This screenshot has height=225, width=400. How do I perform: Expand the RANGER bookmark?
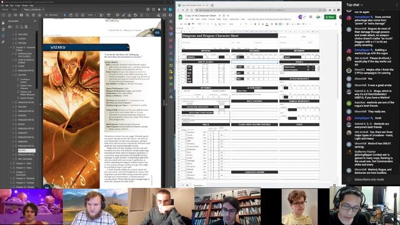pos(13,115)
